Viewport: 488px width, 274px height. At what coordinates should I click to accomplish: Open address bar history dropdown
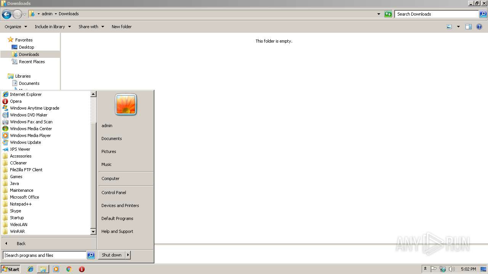click(x=379, y=14)
